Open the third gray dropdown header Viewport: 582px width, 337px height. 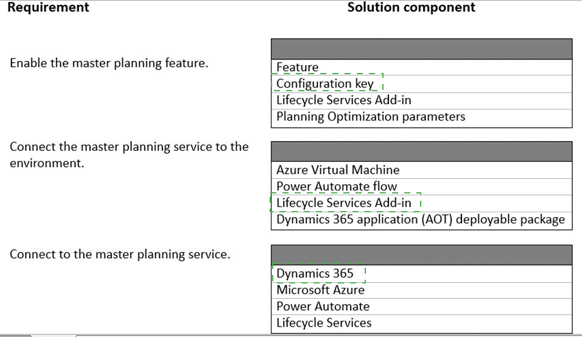[x=421, y=255]
